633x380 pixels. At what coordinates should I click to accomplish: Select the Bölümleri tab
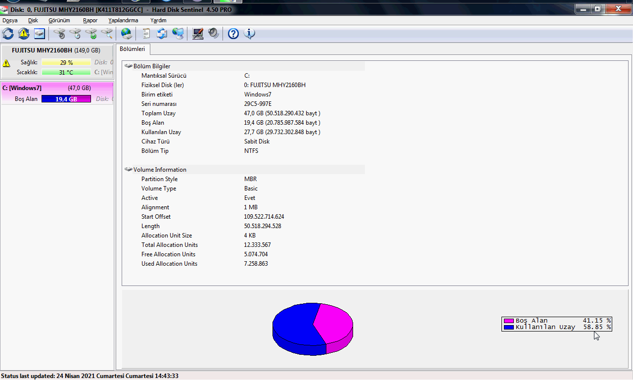[133, 49]
